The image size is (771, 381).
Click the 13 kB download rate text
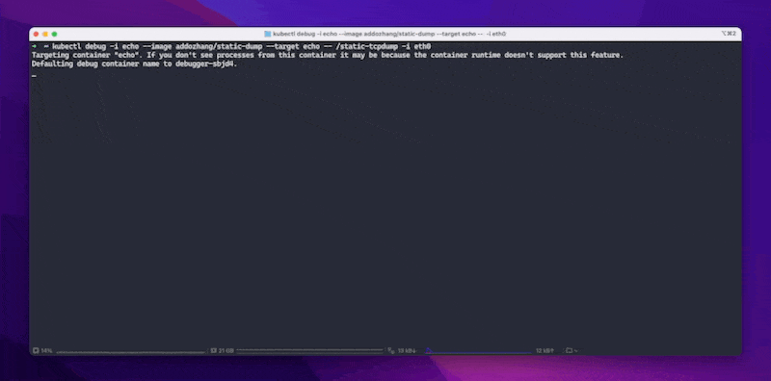pos(407,350)
